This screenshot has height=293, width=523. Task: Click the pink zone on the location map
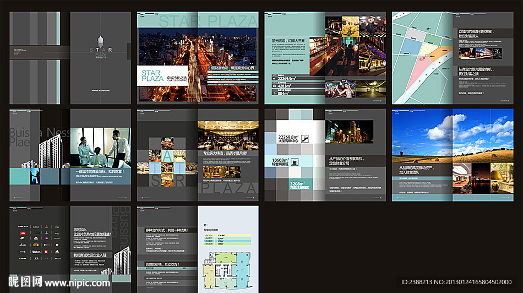point(420,73)
